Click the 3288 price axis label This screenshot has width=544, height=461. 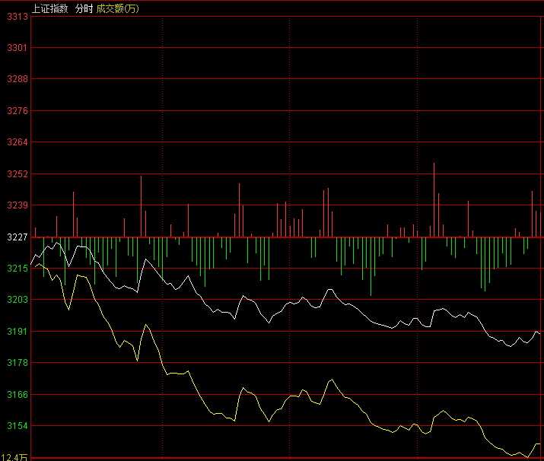tap(17, 79)
